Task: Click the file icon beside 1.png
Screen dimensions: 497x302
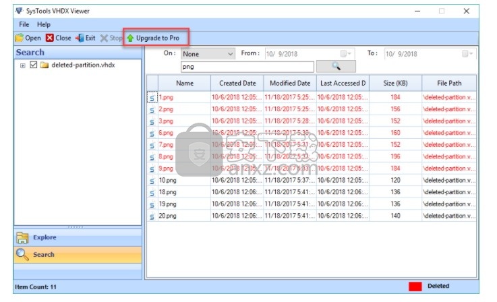Action: click(152, 98)
